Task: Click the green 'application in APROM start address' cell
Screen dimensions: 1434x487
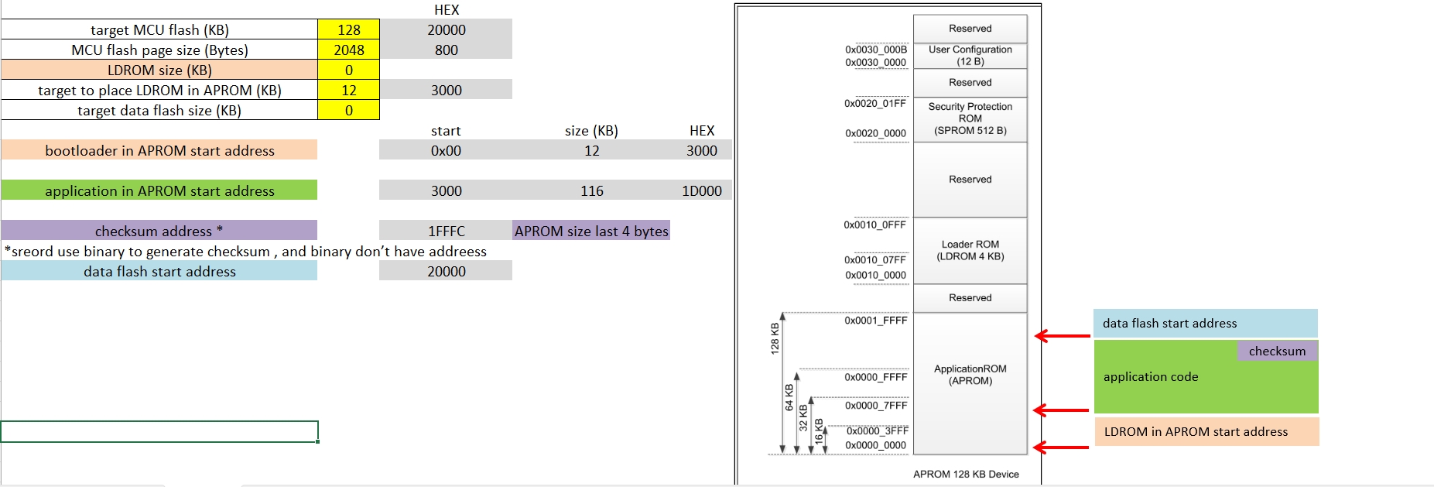Action: pyautogui.click(x=159, y=190)
